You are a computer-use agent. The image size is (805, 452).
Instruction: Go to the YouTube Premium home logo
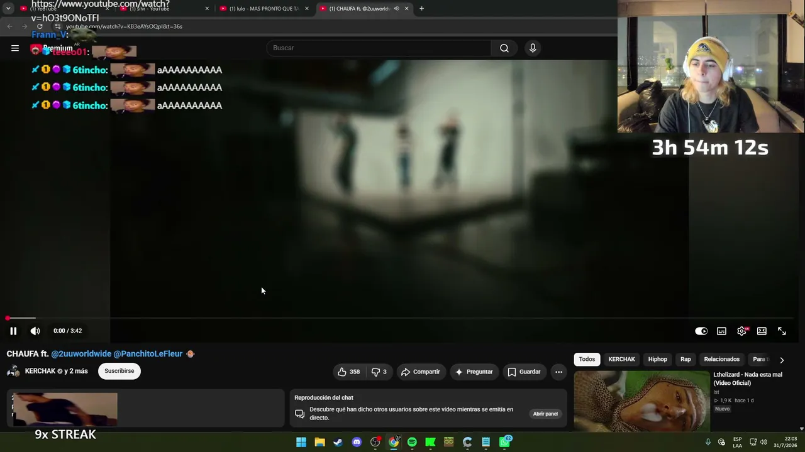(52, 49)
